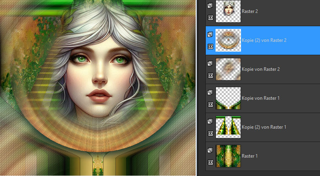Toggle visibility of the Raster 1 layer

[x=210, y=162]
